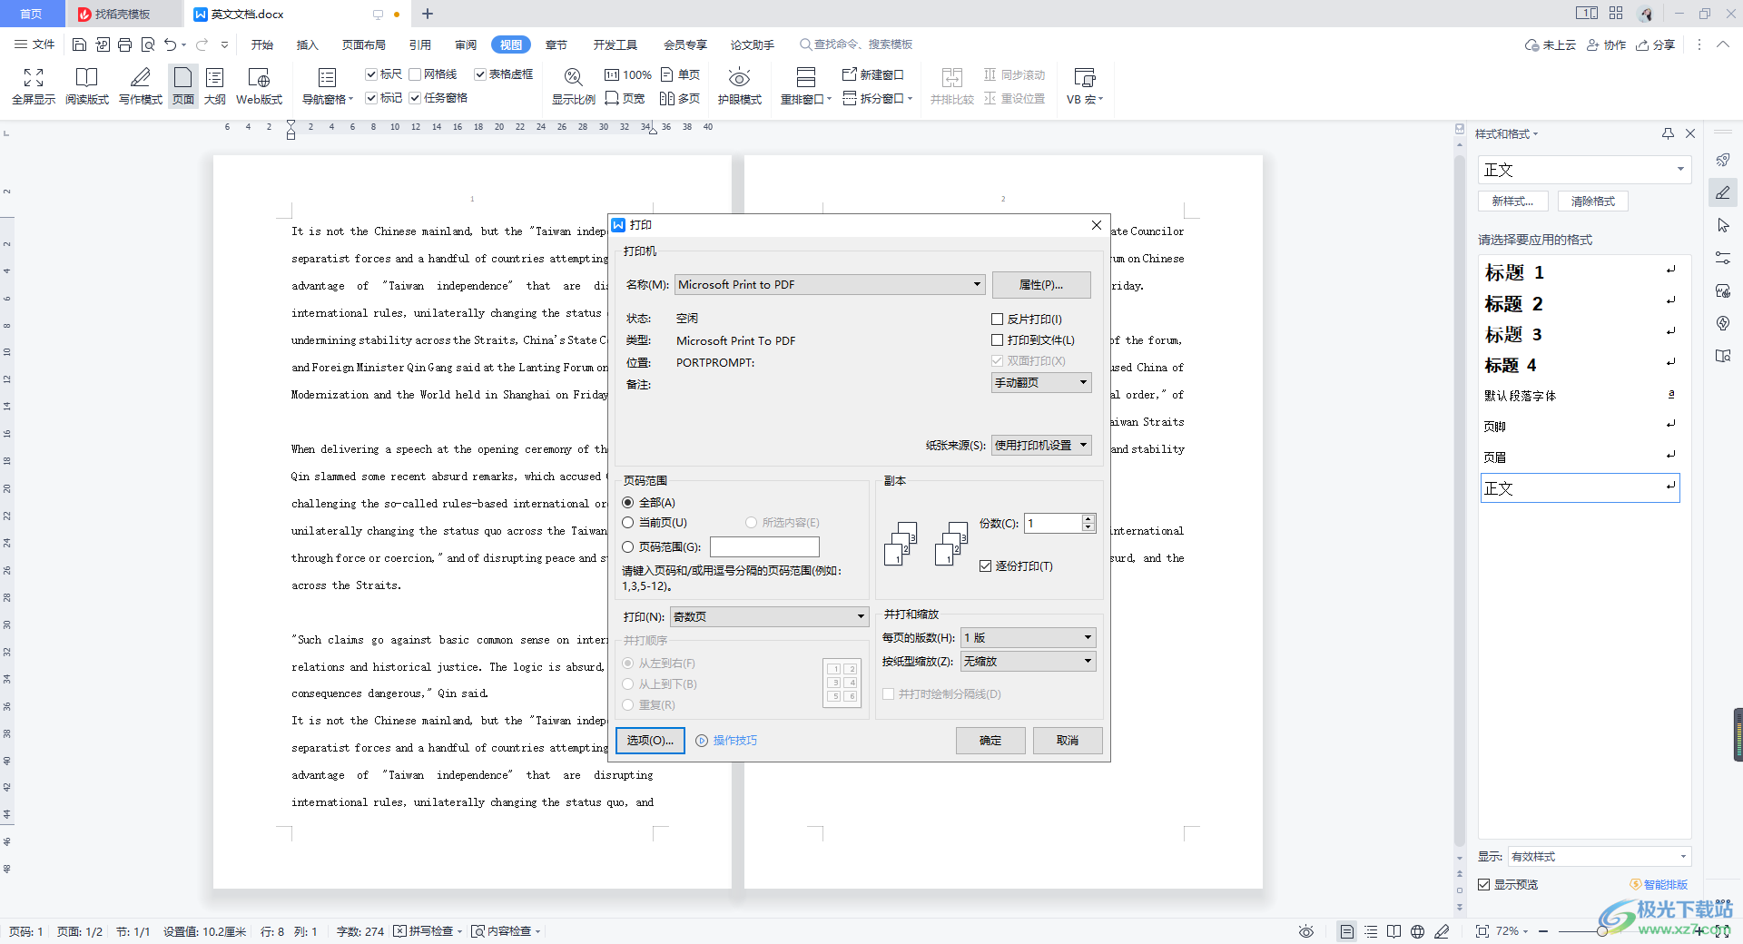Screen dimensions: 1743x944
Task: Open the operation tips (操作技巧) link
Action: 734,741
